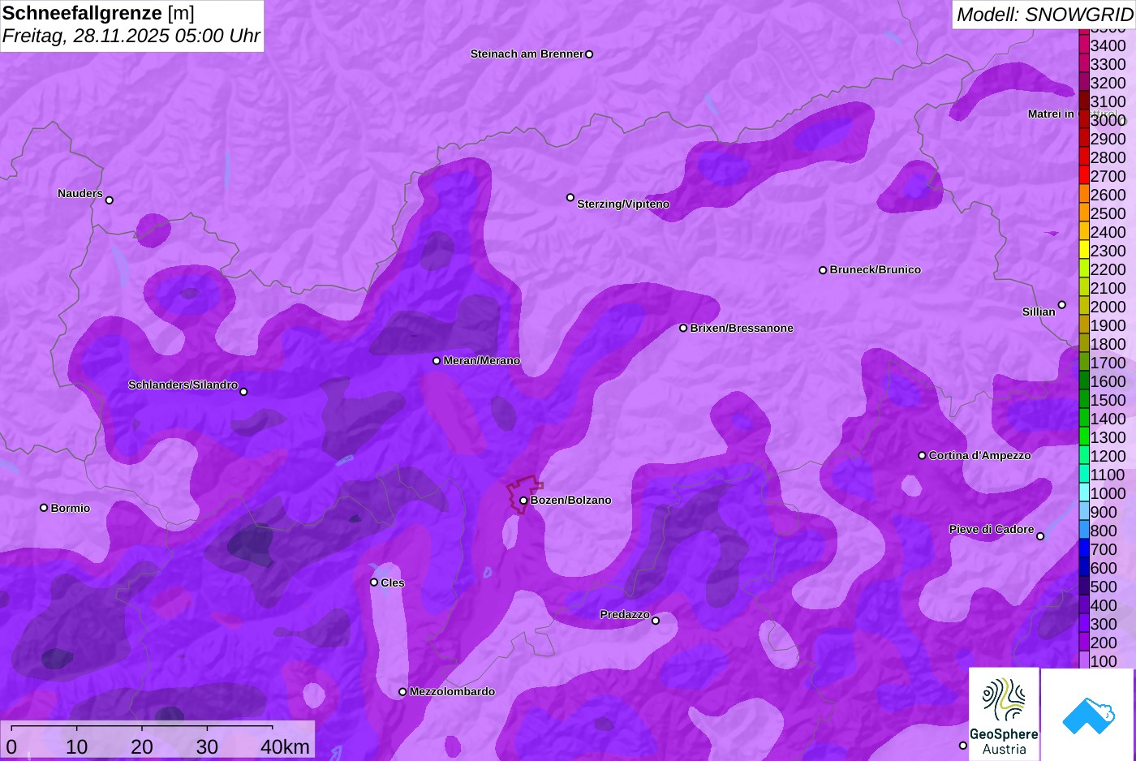Click the 0 mark on scale bar
This screenshot has height=761, width=1136.
click(x=11, y=746)
